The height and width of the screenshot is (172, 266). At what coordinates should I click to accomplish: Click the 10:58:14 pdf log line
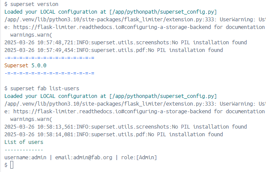[114, 135]
